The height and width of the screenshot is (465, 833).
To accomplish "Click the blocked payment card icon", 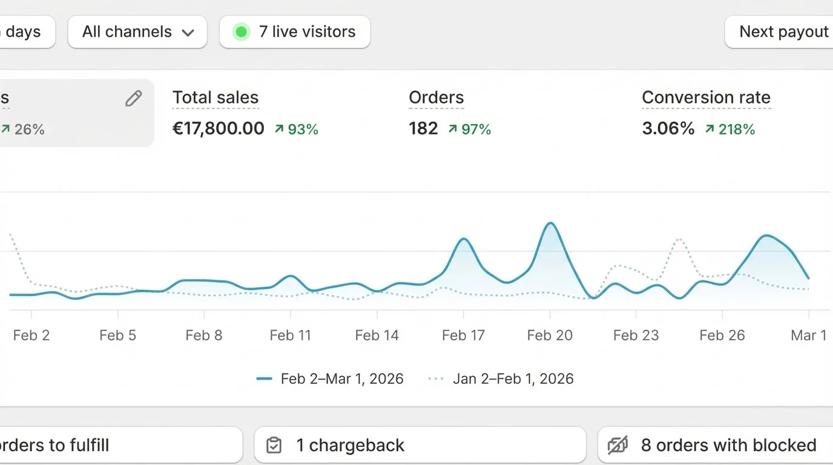I will click(x=616, y=444).
